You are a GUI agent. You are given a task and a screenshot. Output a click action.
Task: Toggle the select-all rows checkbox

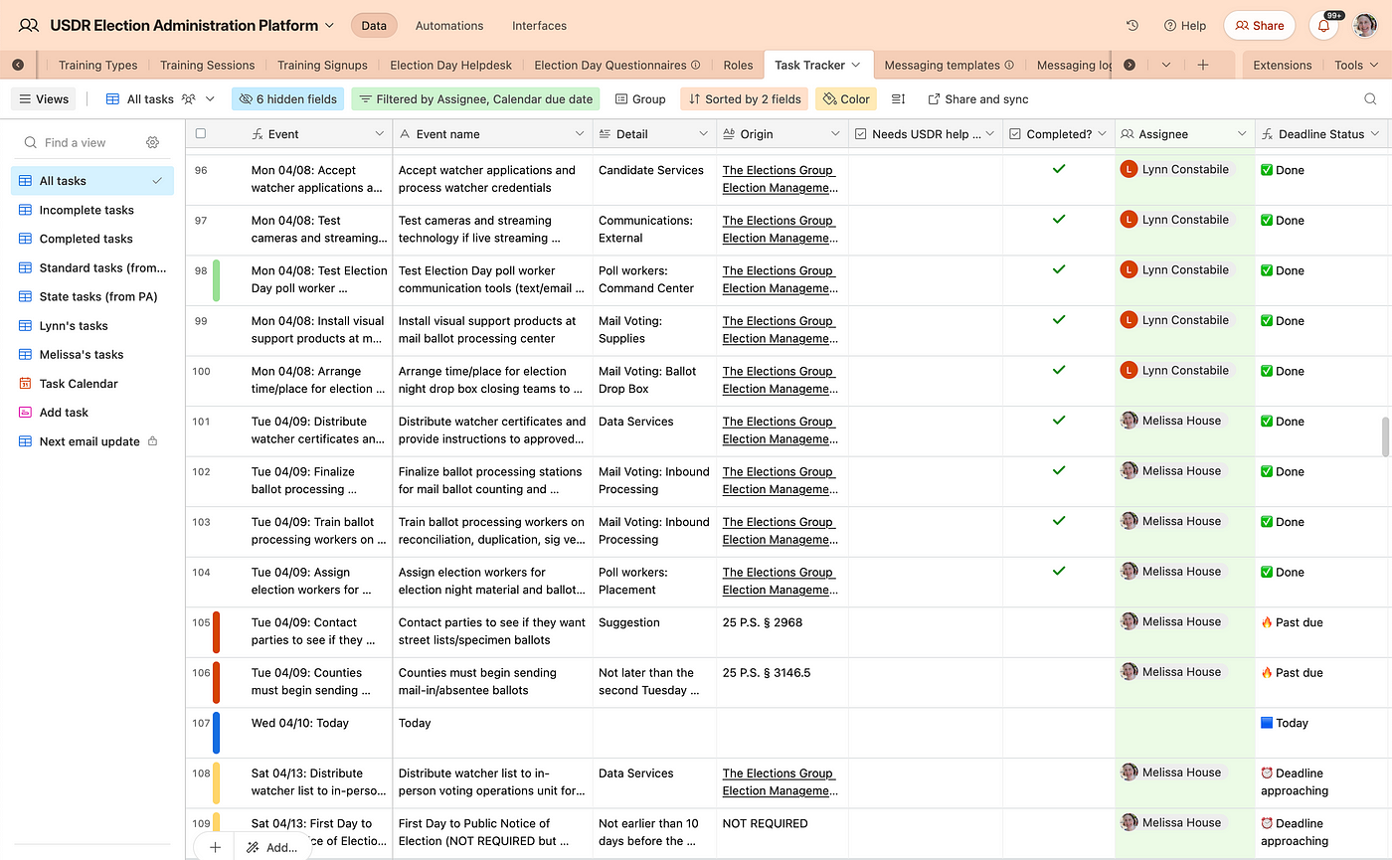click(201, 133)
